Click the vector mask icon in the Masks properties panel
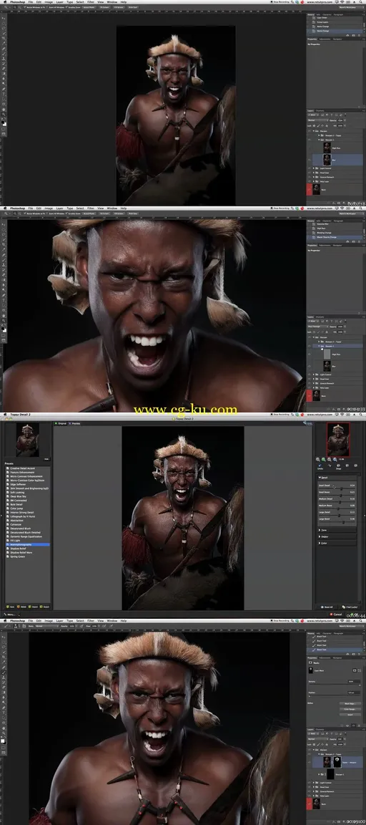366x825 pixels. coord(359,670)
